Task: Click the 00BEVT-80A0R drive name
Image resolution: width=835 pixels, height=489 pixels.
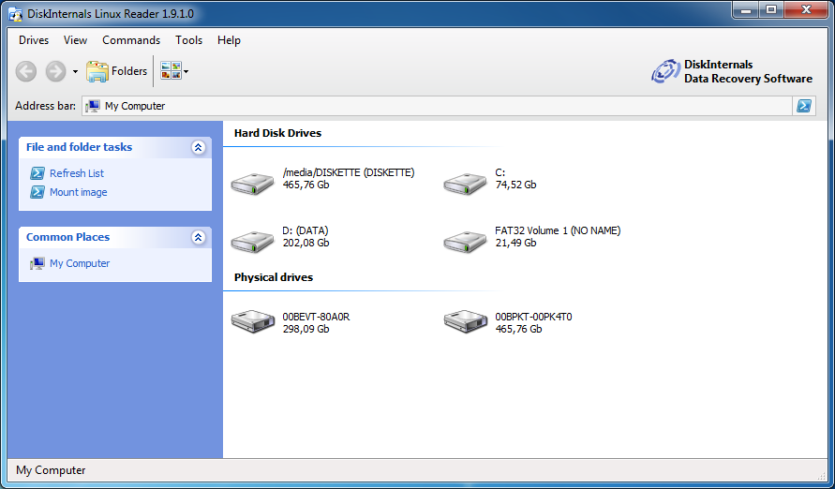Action: click(x=316, y=317)
